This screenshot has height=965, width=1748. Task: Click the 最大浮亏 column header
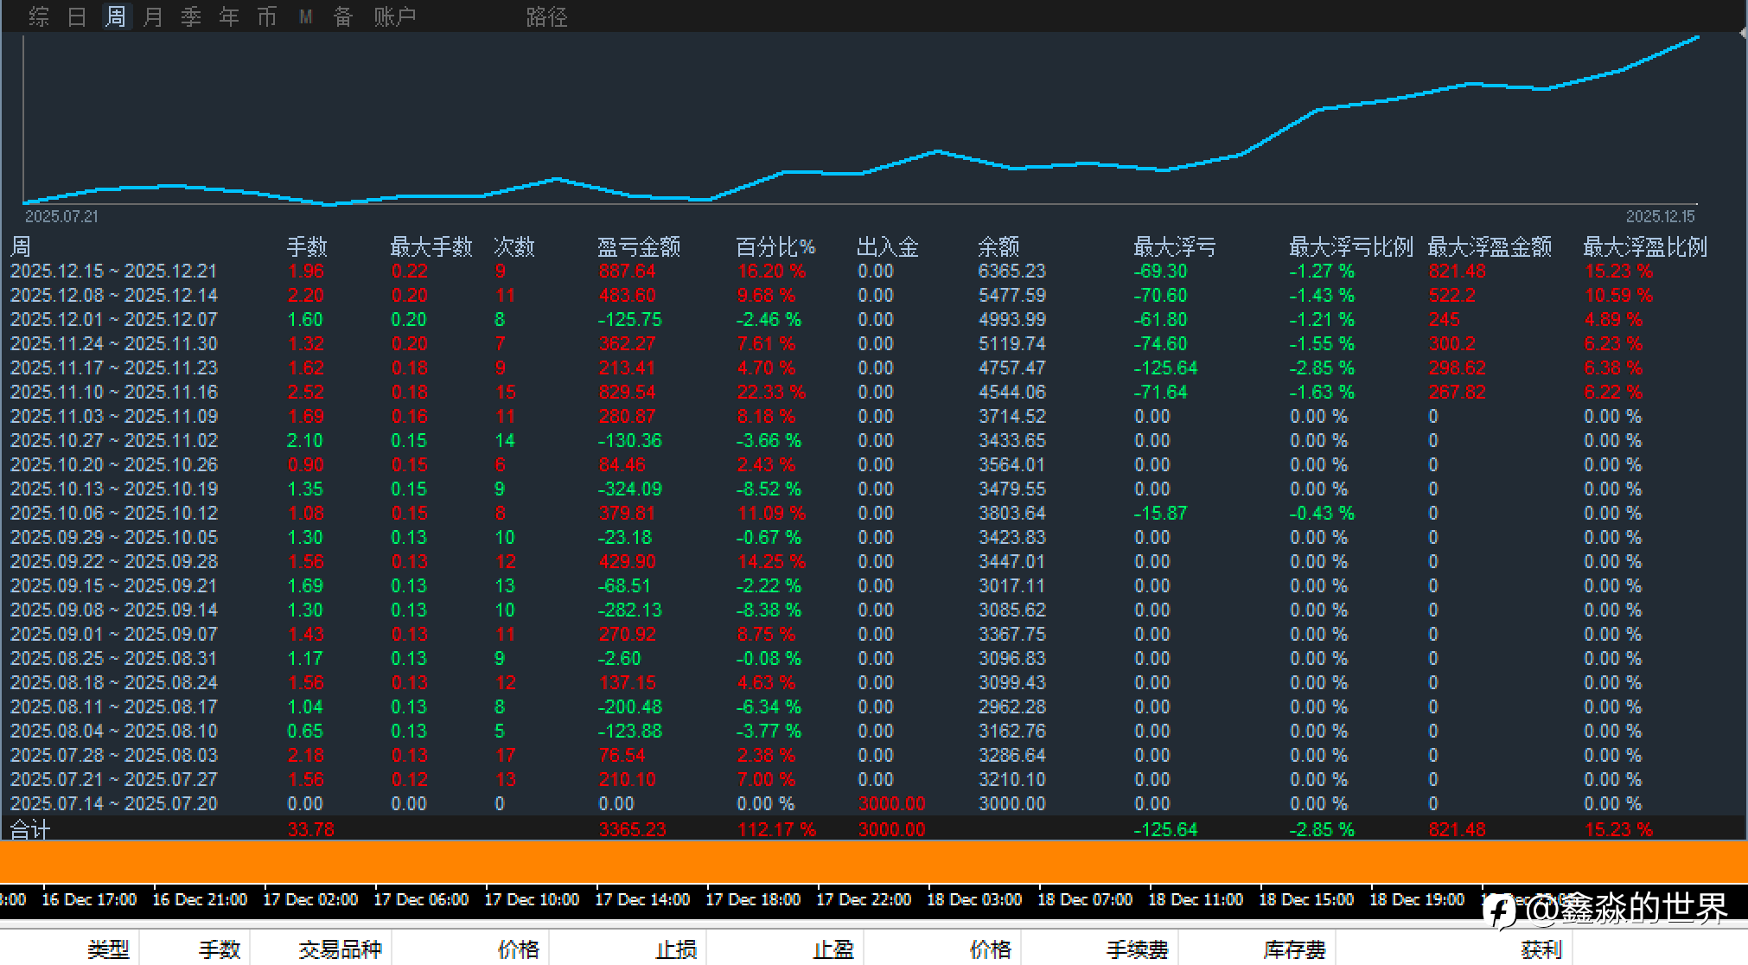coord(1174,247)
